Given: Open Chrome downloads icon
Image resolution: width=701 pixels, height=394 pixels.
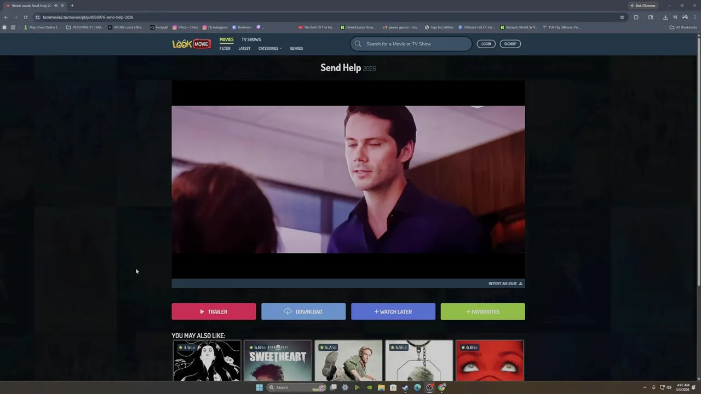Looking at the screenshot, I should coord(665,17).
